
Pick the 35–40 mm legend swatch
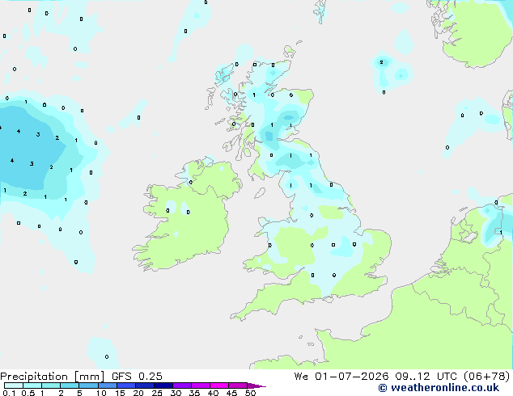201,385
